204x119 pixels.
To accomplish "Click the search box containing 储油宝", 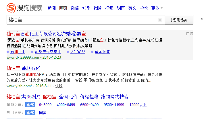I will [x=86, y=20].
